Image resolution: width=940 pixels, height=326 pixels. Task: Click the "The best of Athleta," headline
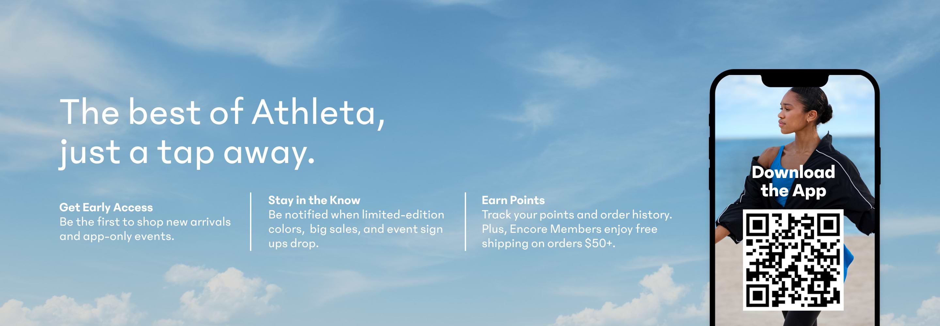click(x=222, y=112)
